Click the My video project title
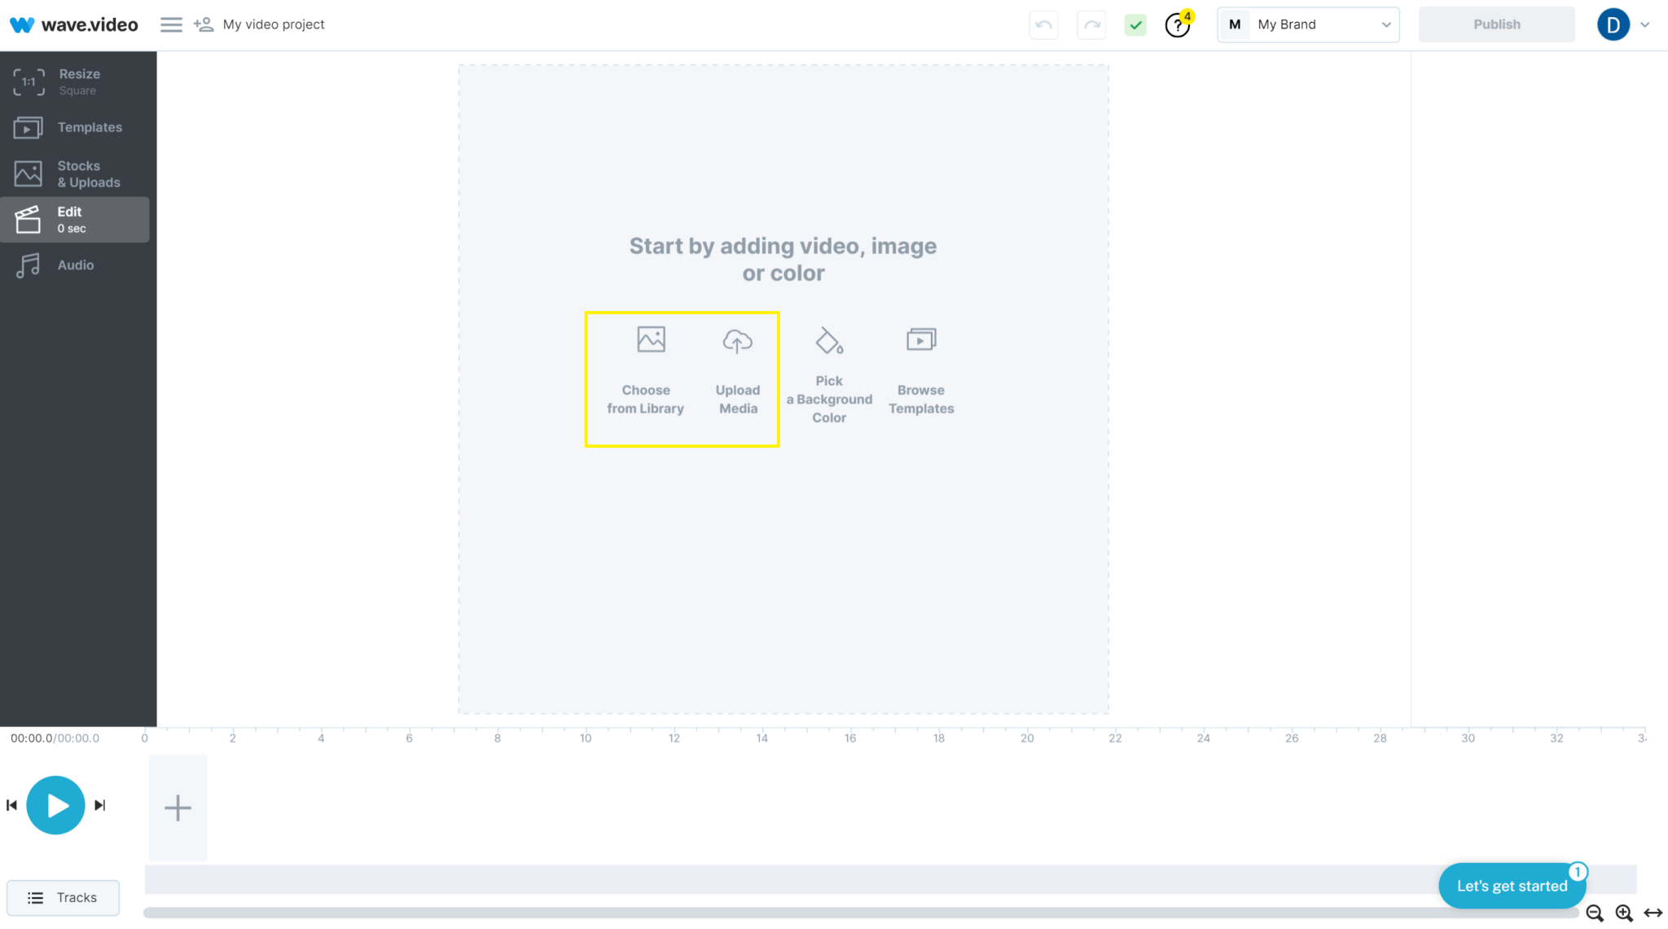The height and width of the screenshot is (929, 1668). pyautogui.click(x=271, y=24)
